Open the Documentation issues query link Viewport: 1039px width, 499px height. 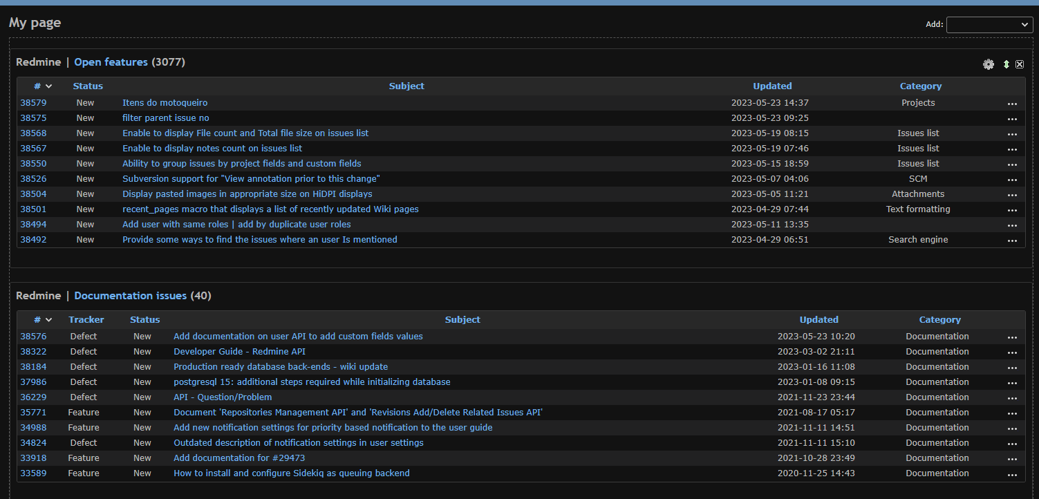click(131, 296)
